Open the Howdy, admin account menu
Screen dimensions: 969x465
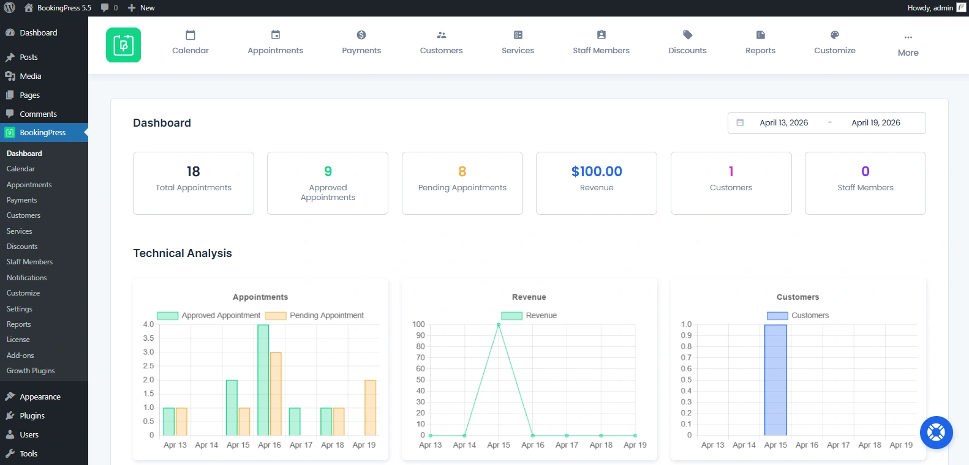[937, 8]
